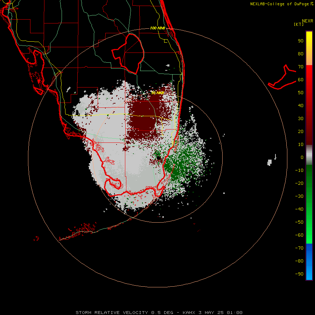Click the -70 value on the velocity scale

point(299,248)
